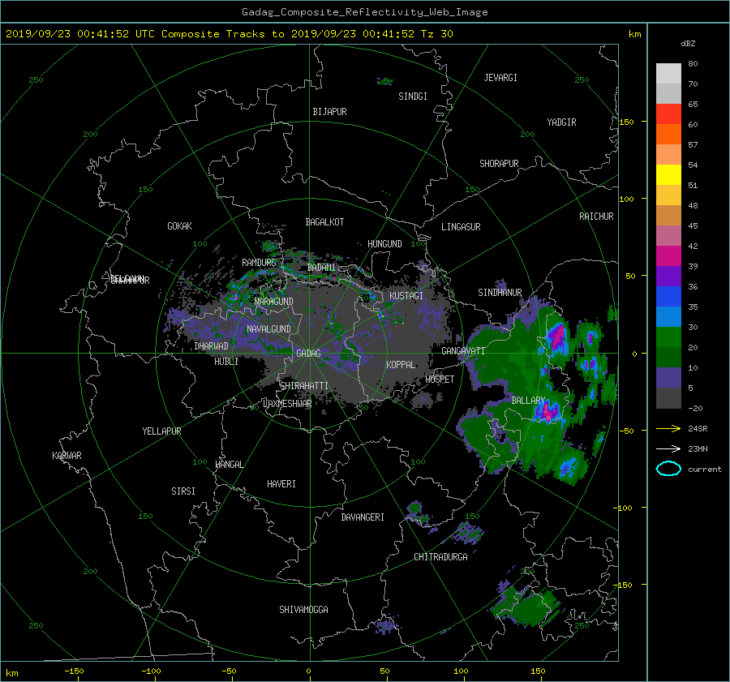
Task: Click the UTC Composite Tracks timestamp header
Action: pos(229,34)
